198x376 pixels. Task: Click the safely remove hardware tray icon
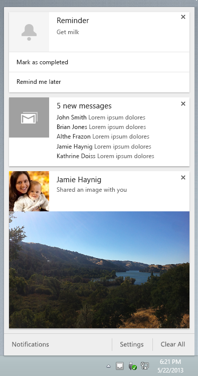(x=132, y=366)
